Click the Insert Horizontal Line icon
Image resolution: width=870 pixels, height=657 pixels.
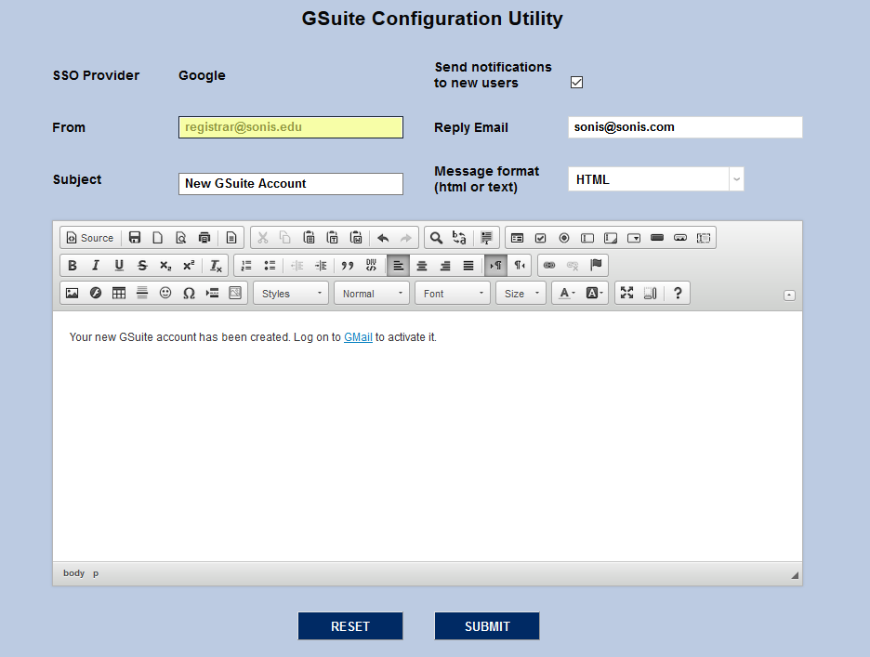(x=141, y=293)
